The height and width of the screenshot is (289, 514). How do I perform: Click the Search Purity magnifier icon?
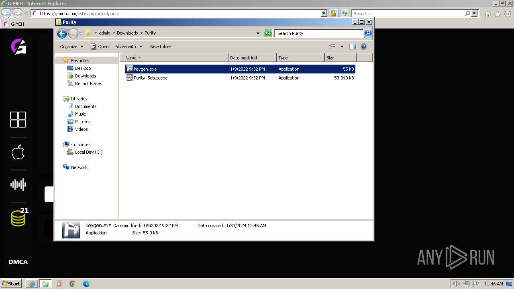pyautogui.click(x=367, y=33)
